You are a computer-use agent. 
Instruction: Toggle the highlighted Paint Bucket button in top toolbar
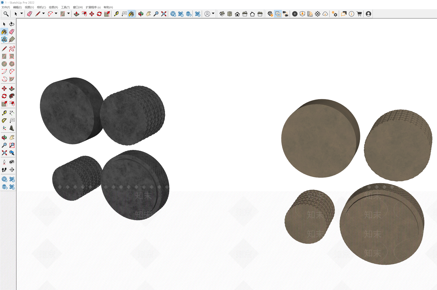(x=131, y=14)
